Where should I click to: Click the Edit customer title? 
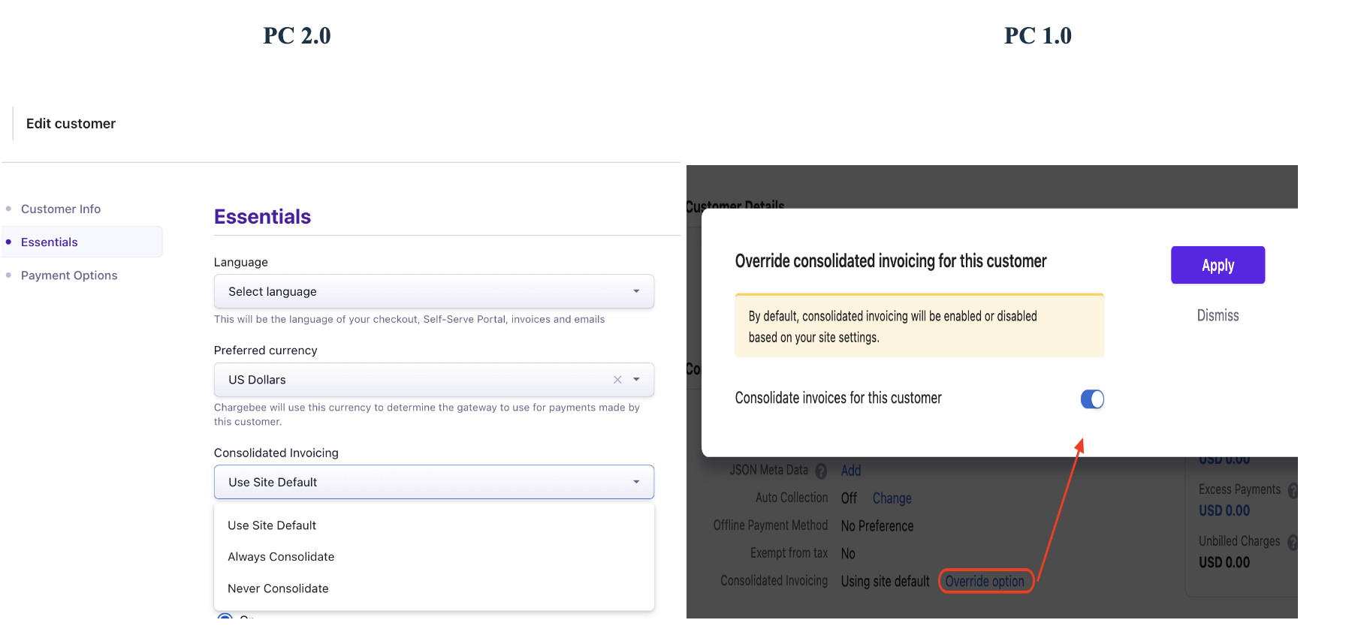pyautogui.click(x=71, y=124)
